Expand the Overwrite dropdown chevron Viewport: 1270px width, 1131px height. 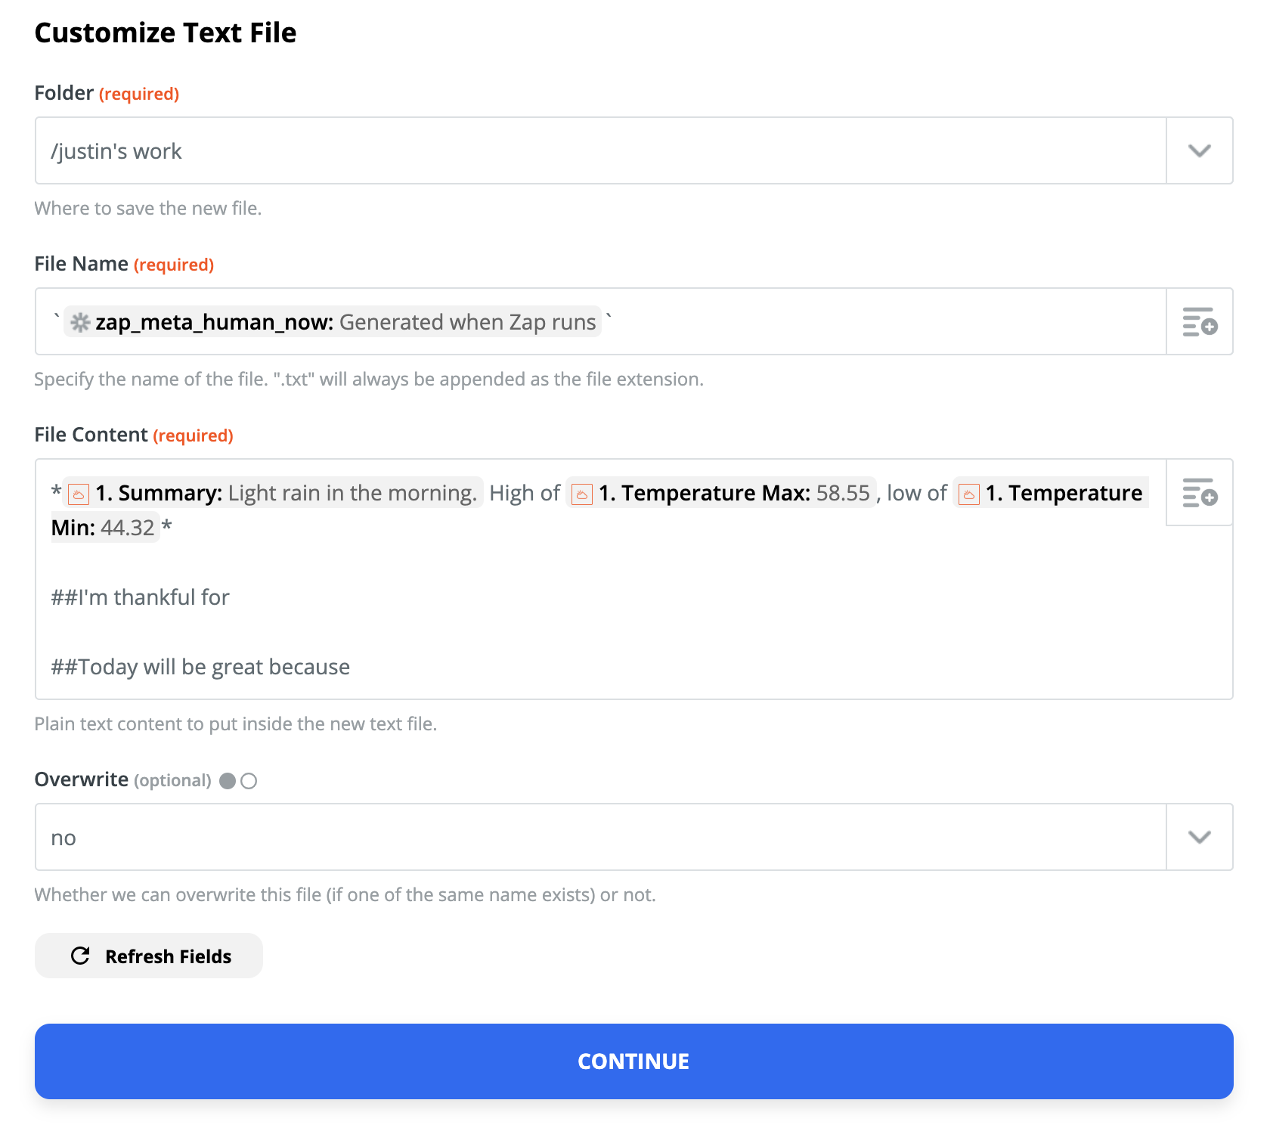1200,837
